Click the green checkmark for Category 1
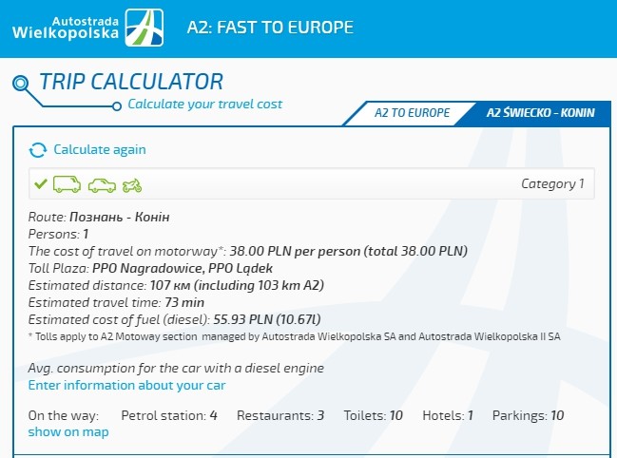The width and height of the screenshot is (617, 458). [40, 183]
